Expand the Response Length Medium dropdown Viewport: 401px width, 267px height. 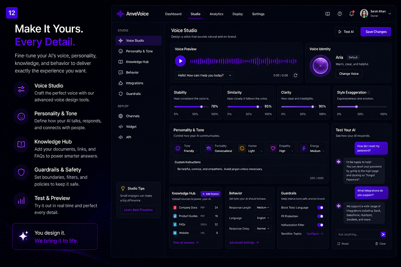click(263, 207)
